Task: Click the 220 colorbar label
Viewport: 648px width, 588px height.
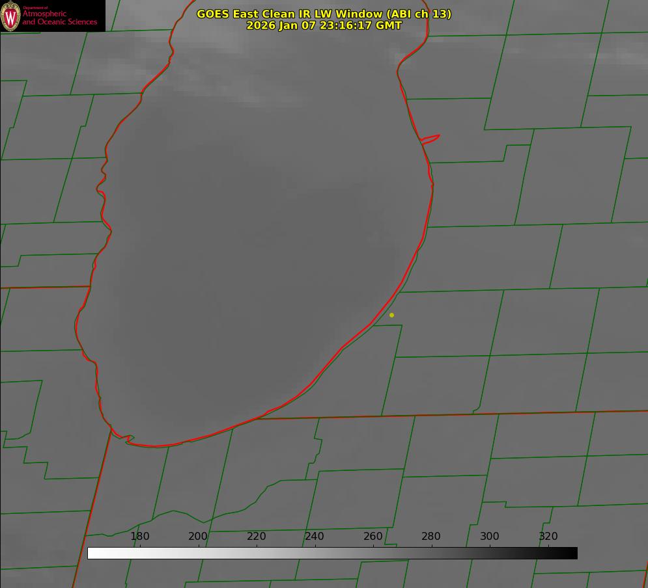Action: tap(256, 536)
